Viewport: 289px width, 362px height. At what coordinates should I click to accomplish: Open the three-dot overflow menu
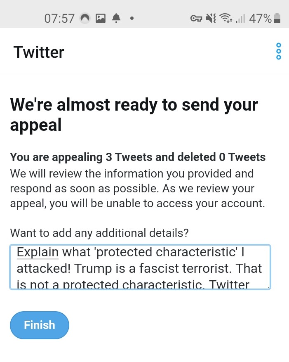[x=279, y=51]
